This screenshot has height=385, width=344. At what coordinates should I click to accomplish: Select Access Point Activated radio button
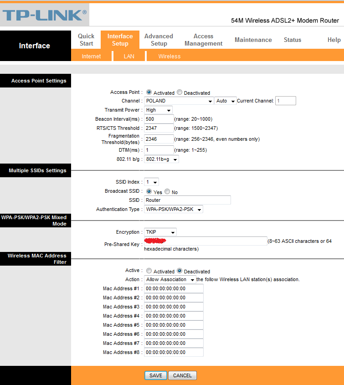click(149, 92)
